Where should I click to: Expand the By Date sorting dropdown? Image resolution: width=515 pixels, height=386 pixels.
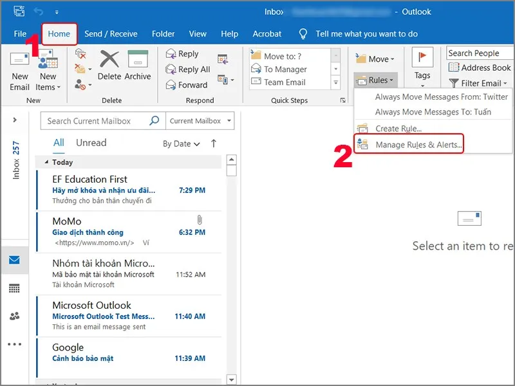181,144
